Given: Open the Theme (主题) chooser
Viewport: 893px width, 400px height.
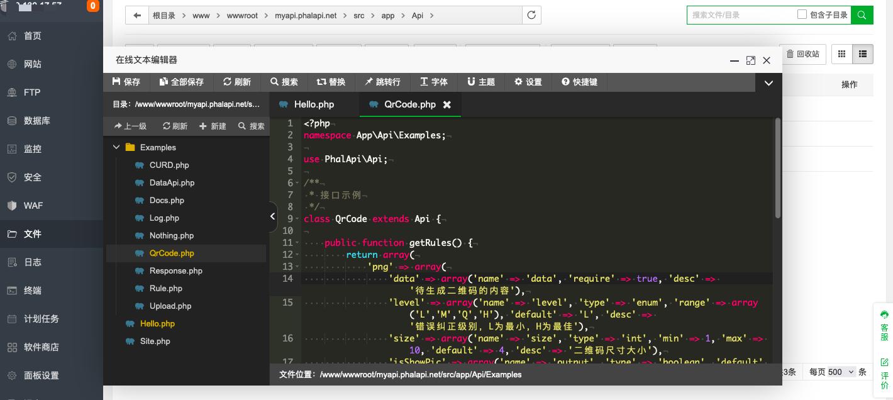Looking at the screenshot, I should click(x=481, y=82).
